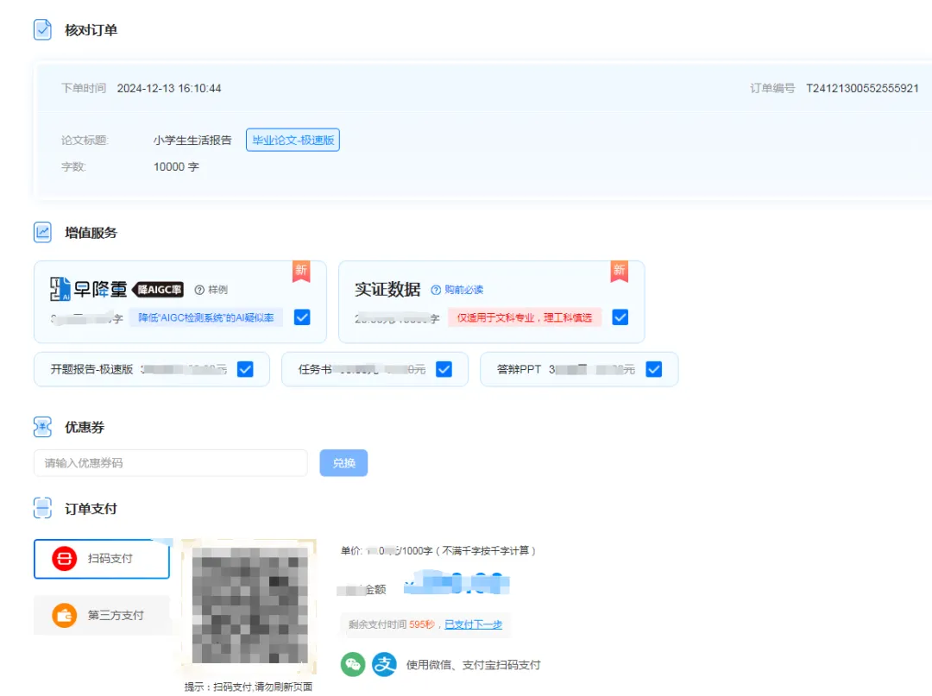The height and width of the screenshot is (696, 932).
Task: Click the blue Alipay icon
Action: coord(385,665)
